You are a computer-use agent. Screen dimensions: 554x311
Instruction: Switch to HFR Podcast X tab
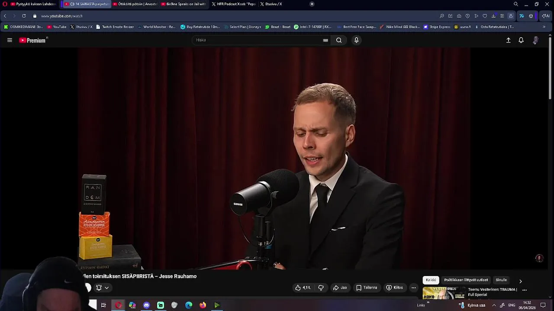233,4
